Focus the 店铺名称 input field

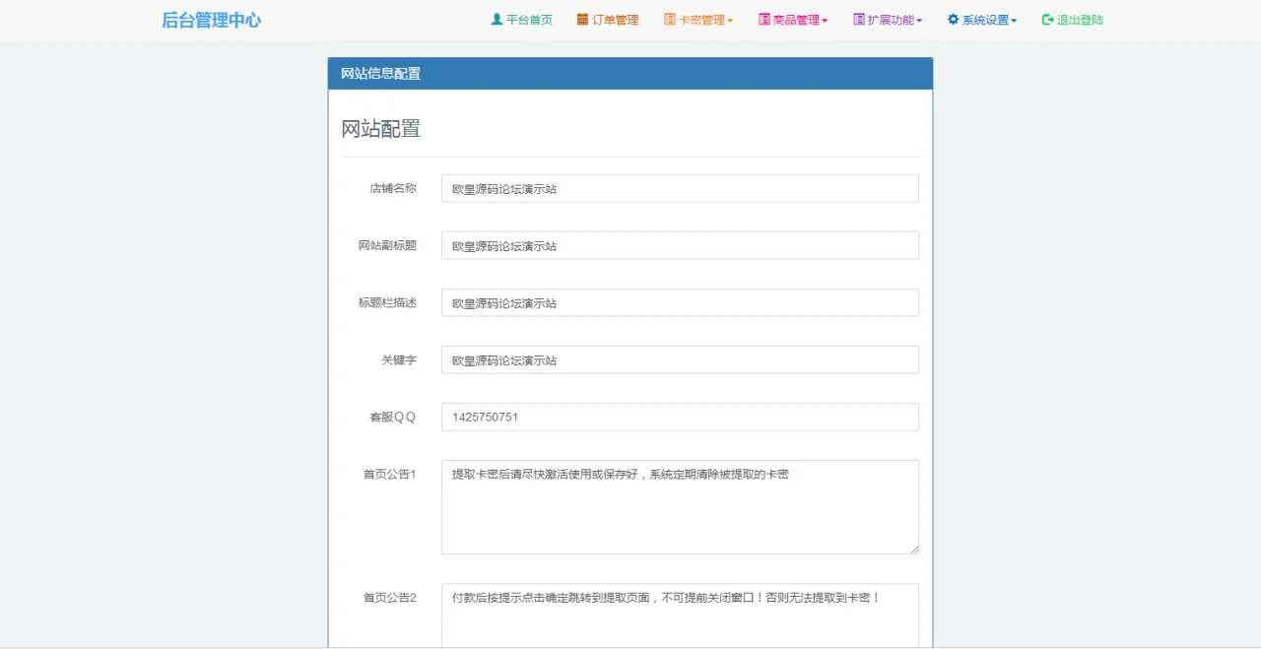[680, 188]
